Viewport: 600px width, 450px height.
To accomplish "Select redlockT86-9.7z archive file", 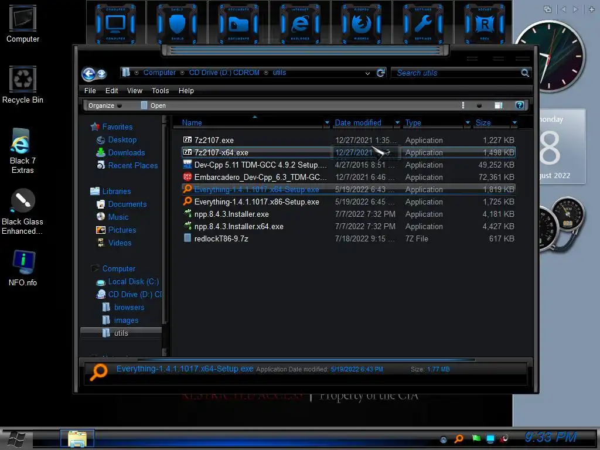I will [x=348, y=238].
